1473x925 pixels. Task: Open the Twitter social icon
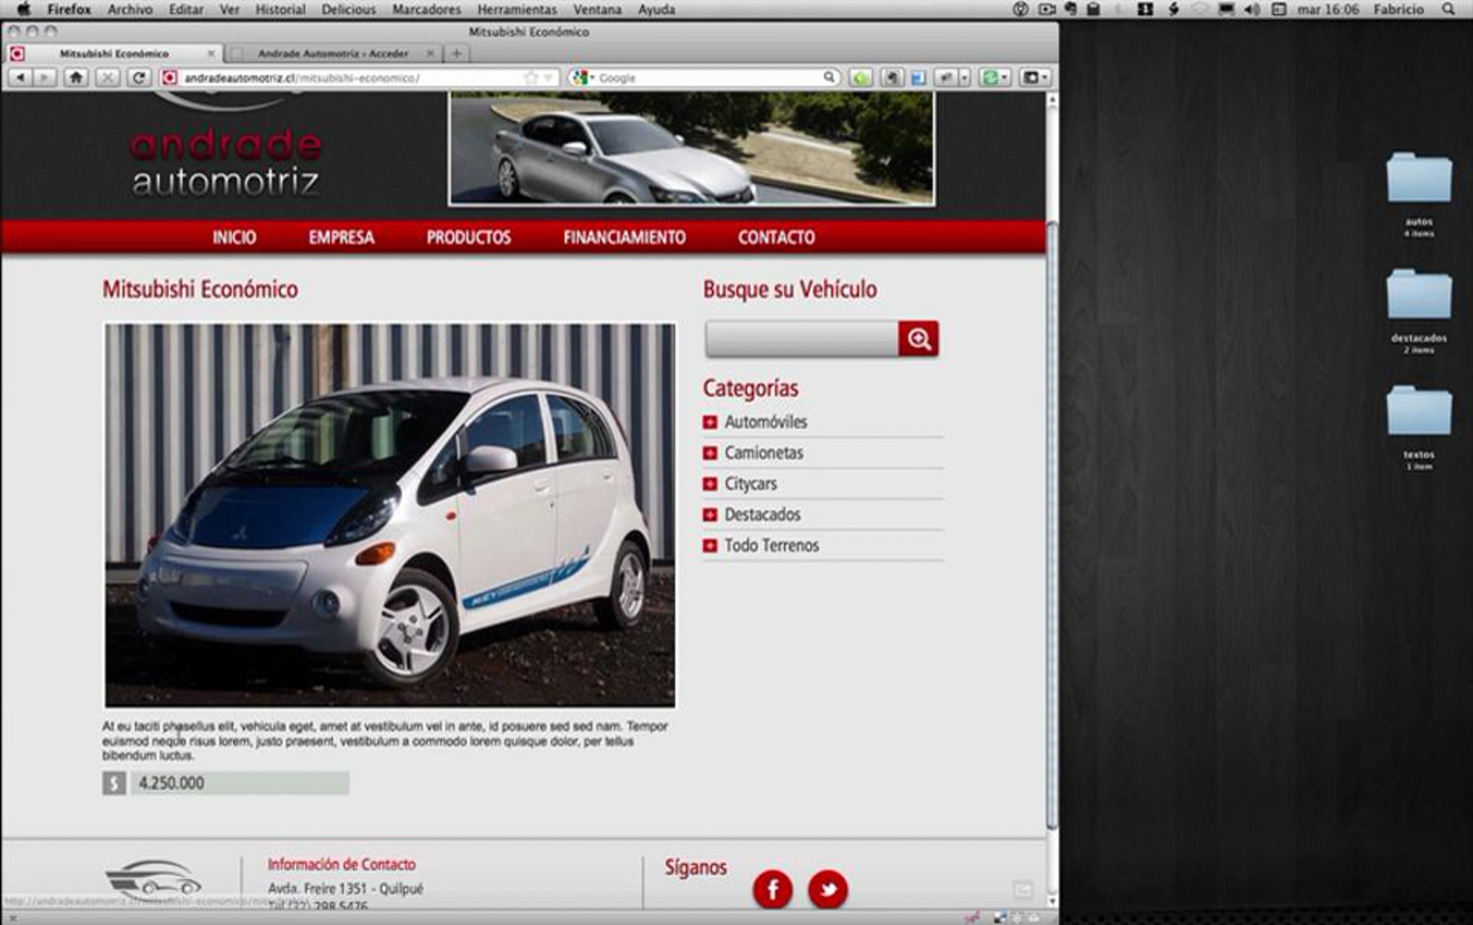click(828, 889)
